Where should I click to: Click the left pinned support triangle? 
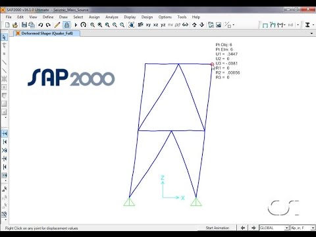coord(129,202)
